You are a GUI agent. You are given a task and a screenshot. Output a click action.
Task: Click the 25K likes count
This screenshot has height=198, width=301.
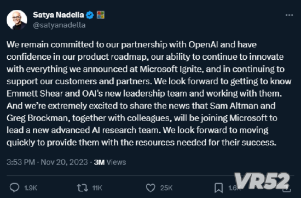coord(166,188)
